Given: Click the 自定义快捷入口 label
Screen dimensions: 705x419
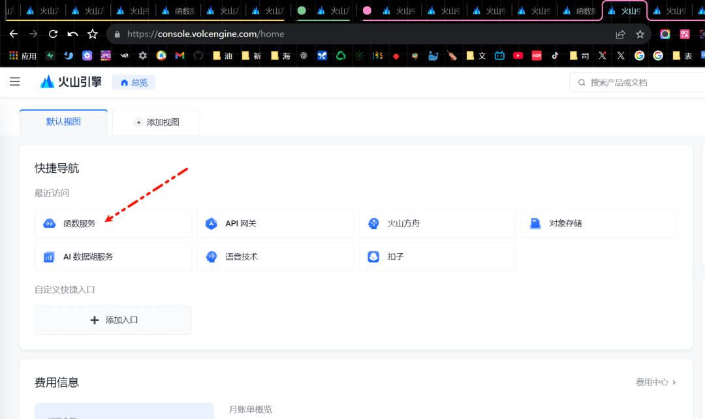Looking at the screenshot, I should 65,290.
